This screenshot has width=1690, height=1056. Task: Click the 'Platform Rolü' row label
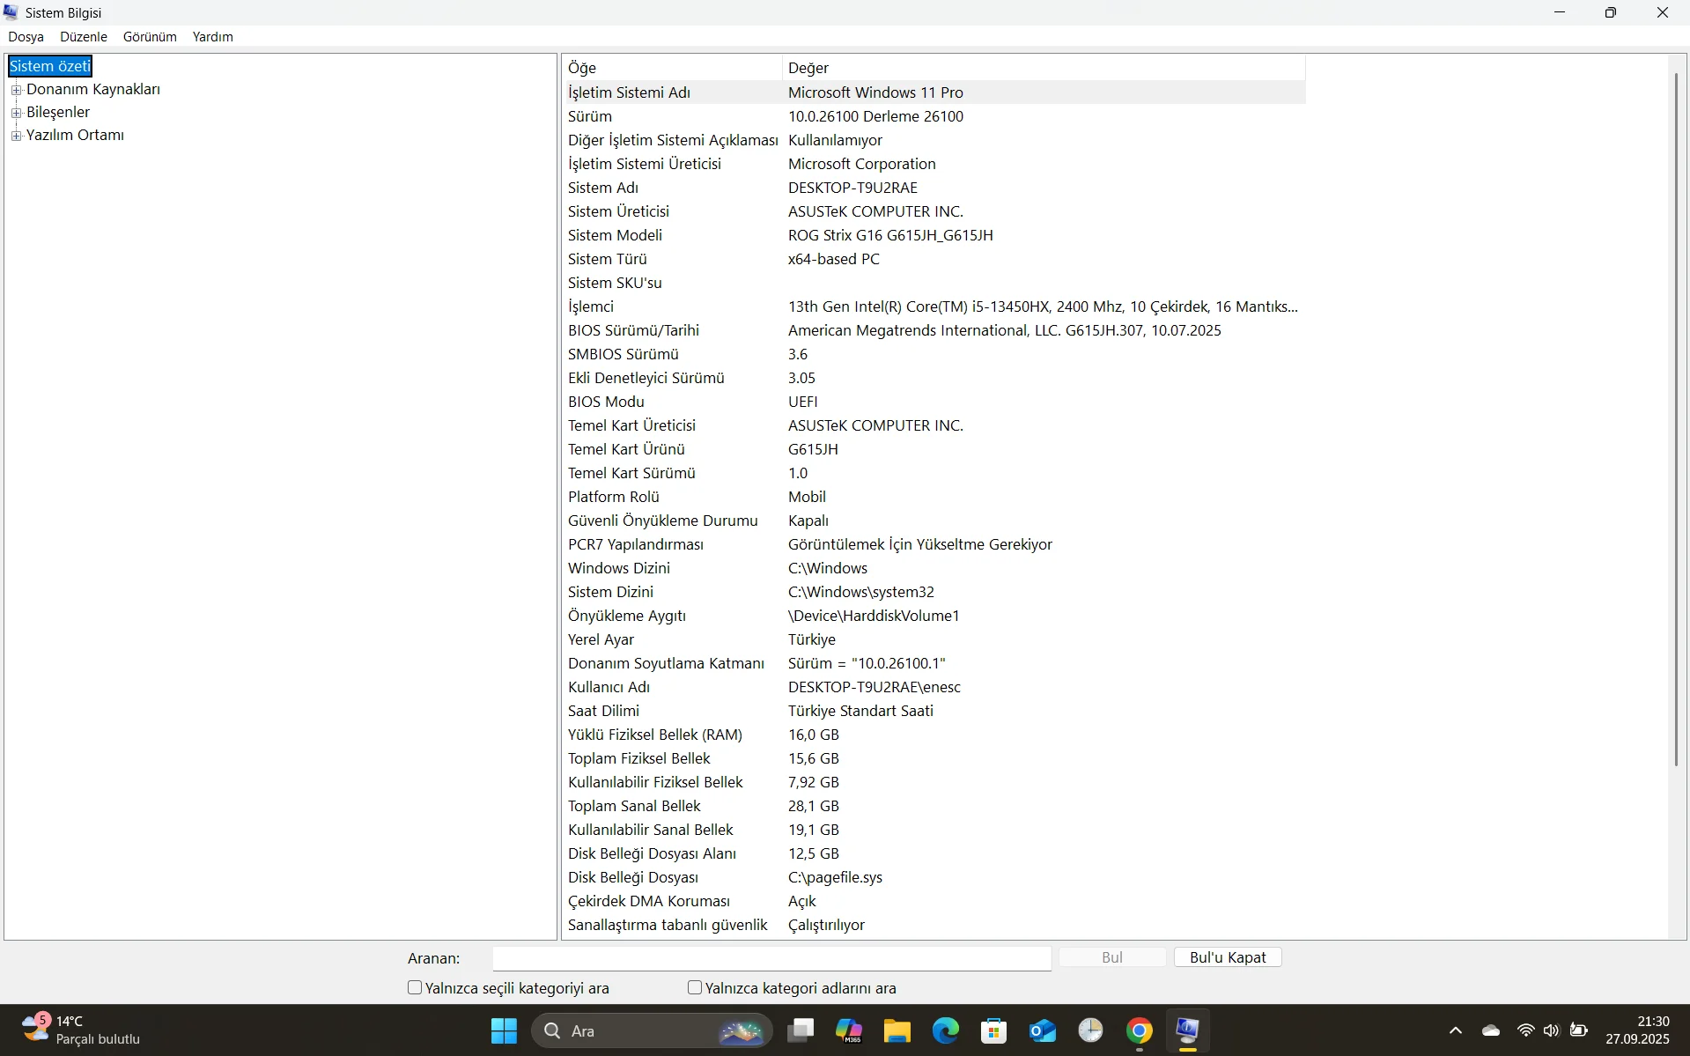coord(614,497)
